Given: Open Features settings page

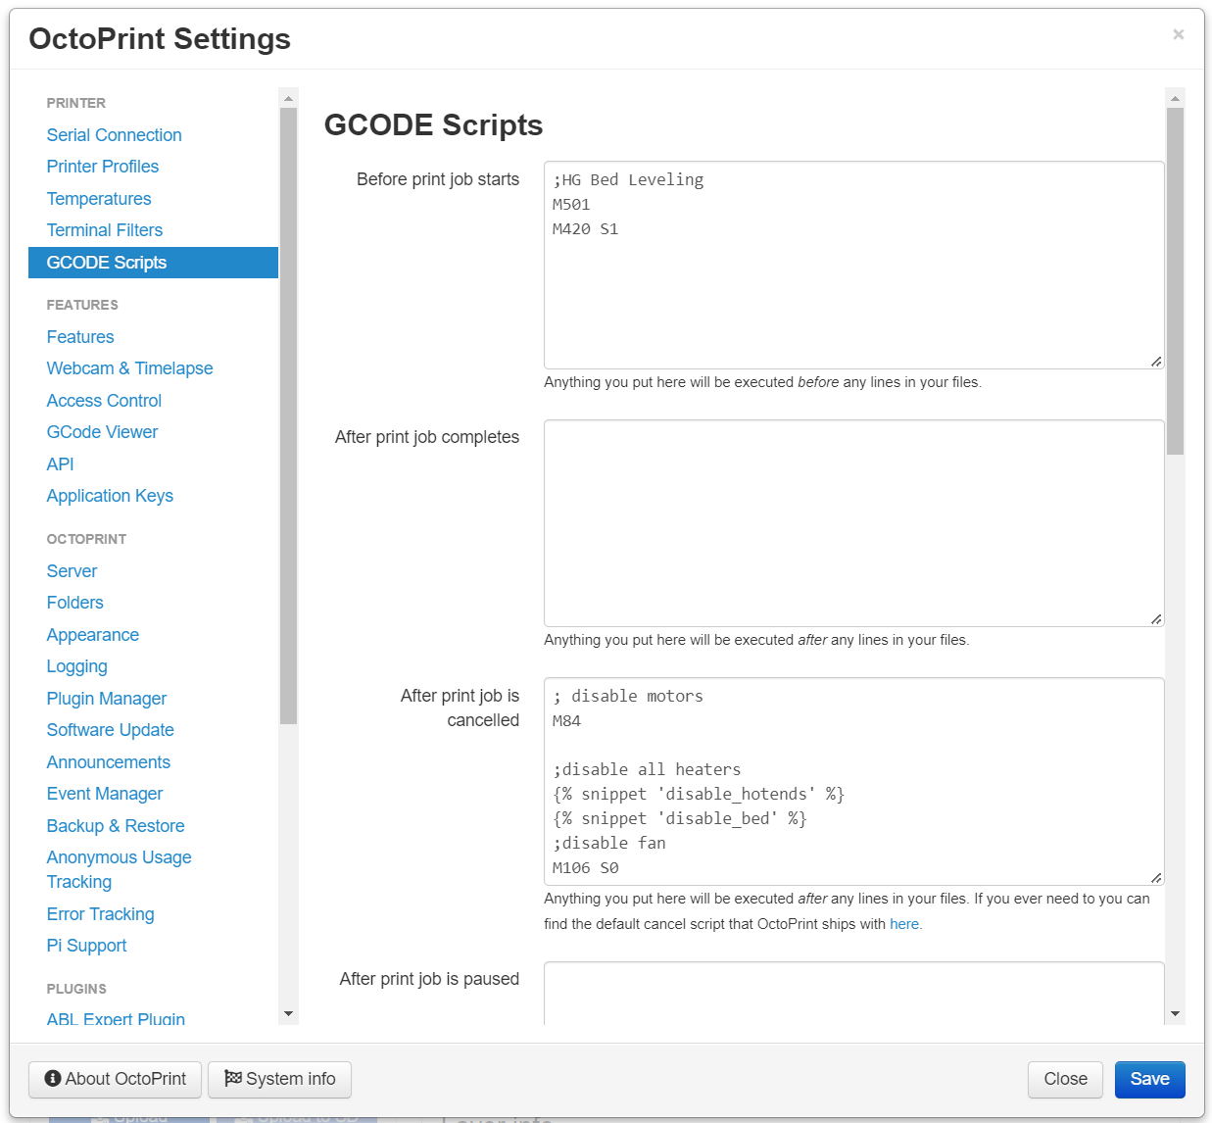Looking at the screenshot, I should [80, 337].
